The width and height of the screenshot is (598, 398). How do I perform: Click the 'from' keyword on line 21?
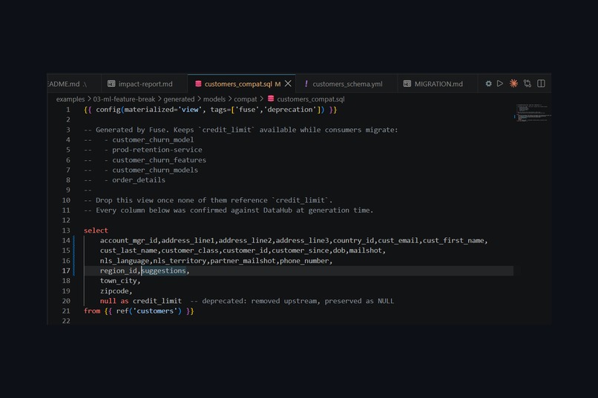coord(92,311)
